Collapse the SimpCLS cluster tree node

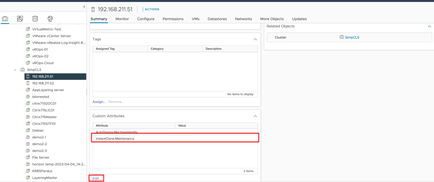click(15, 70)
